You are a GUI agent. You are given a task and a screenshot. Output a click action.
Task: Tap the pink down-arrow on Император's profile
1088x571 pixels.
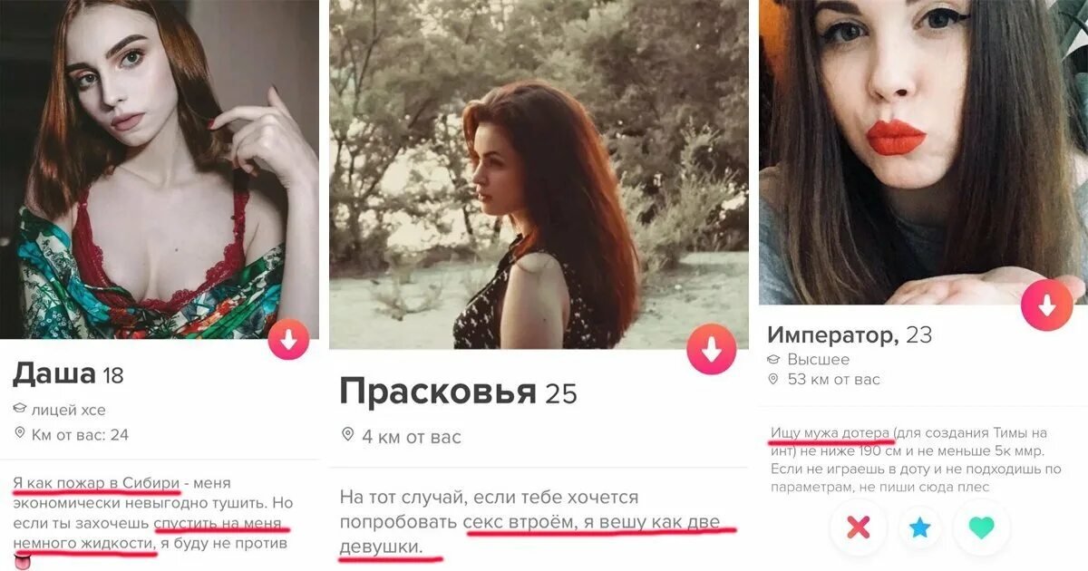1047,305
